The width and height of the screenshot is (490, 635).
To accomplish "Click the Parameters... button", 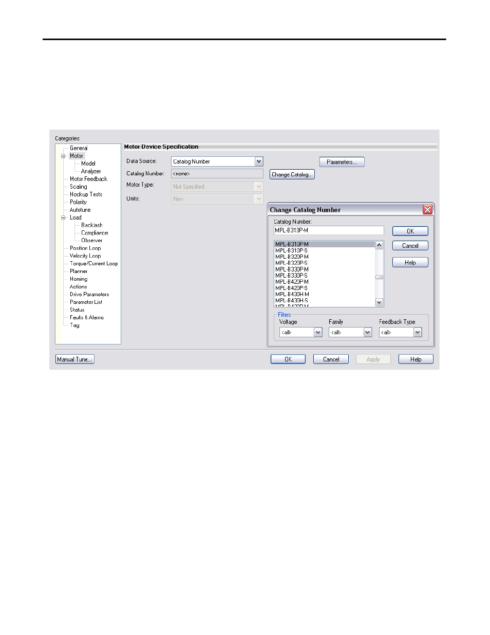I will click(x=342, y=162).
